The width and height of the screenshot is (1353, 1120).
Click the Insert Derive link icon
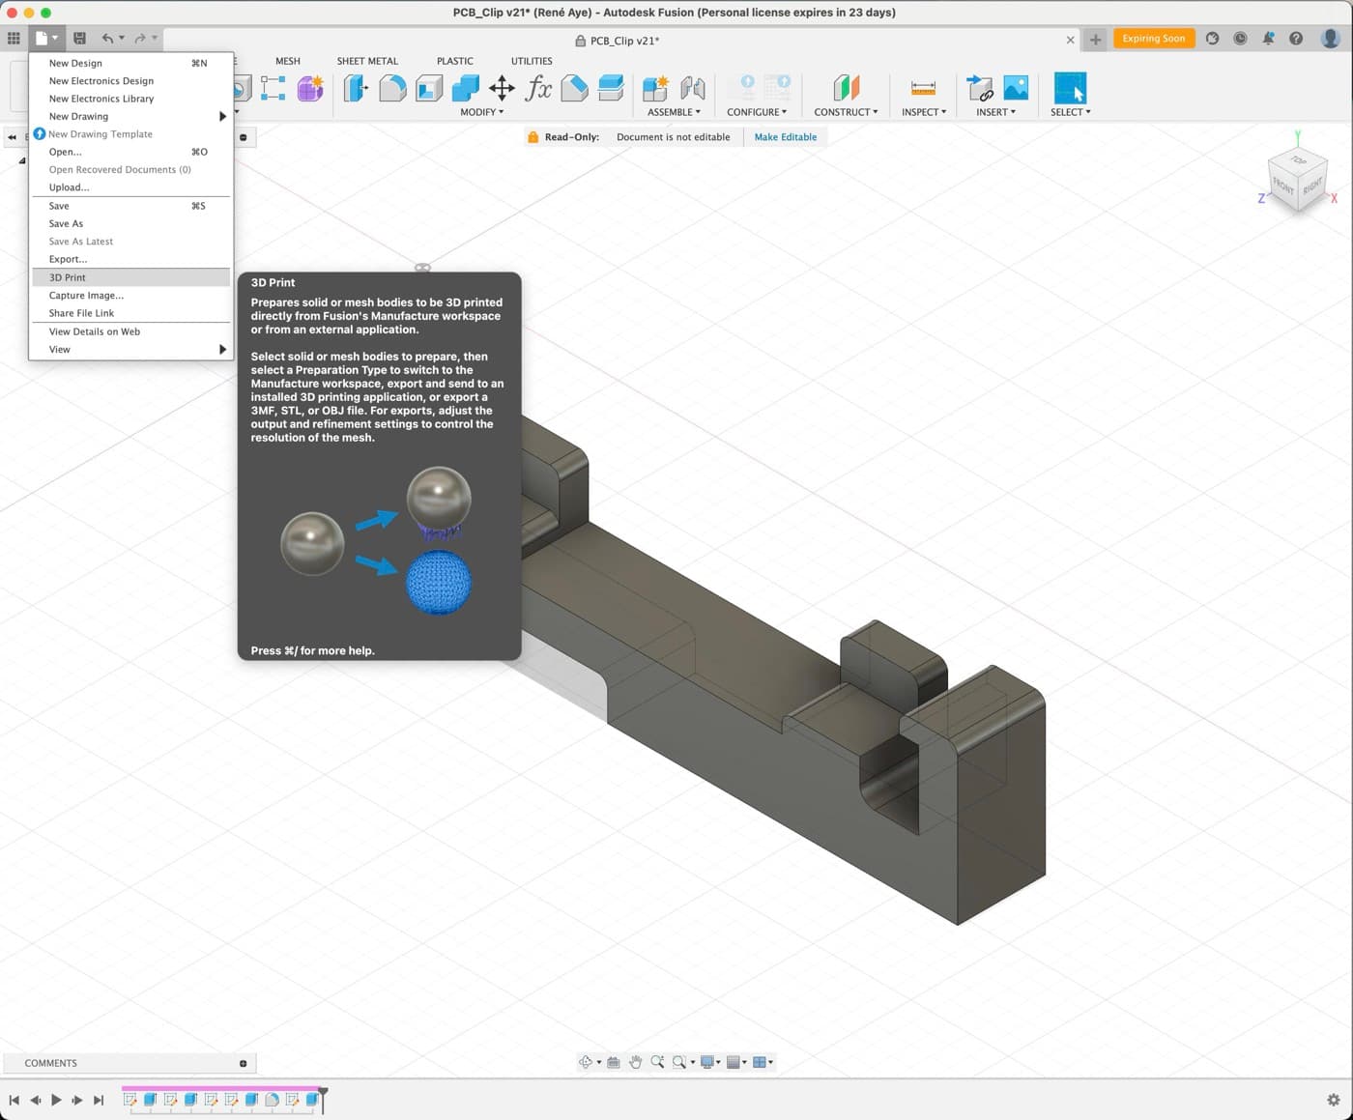coord(980,88)
